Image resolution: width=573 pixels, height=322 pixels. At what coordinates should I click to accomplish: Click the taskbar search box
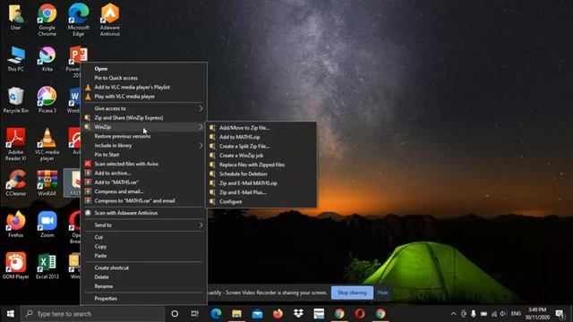[93, 314]
